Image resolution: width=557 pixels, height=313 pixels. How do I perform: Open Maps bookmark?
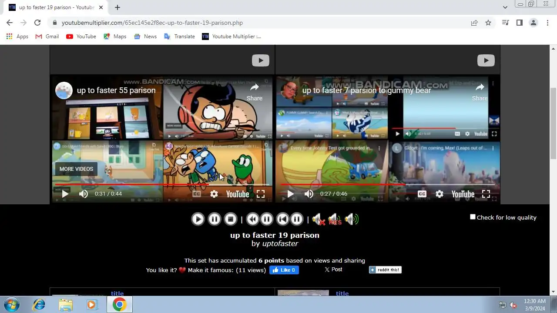115,37
